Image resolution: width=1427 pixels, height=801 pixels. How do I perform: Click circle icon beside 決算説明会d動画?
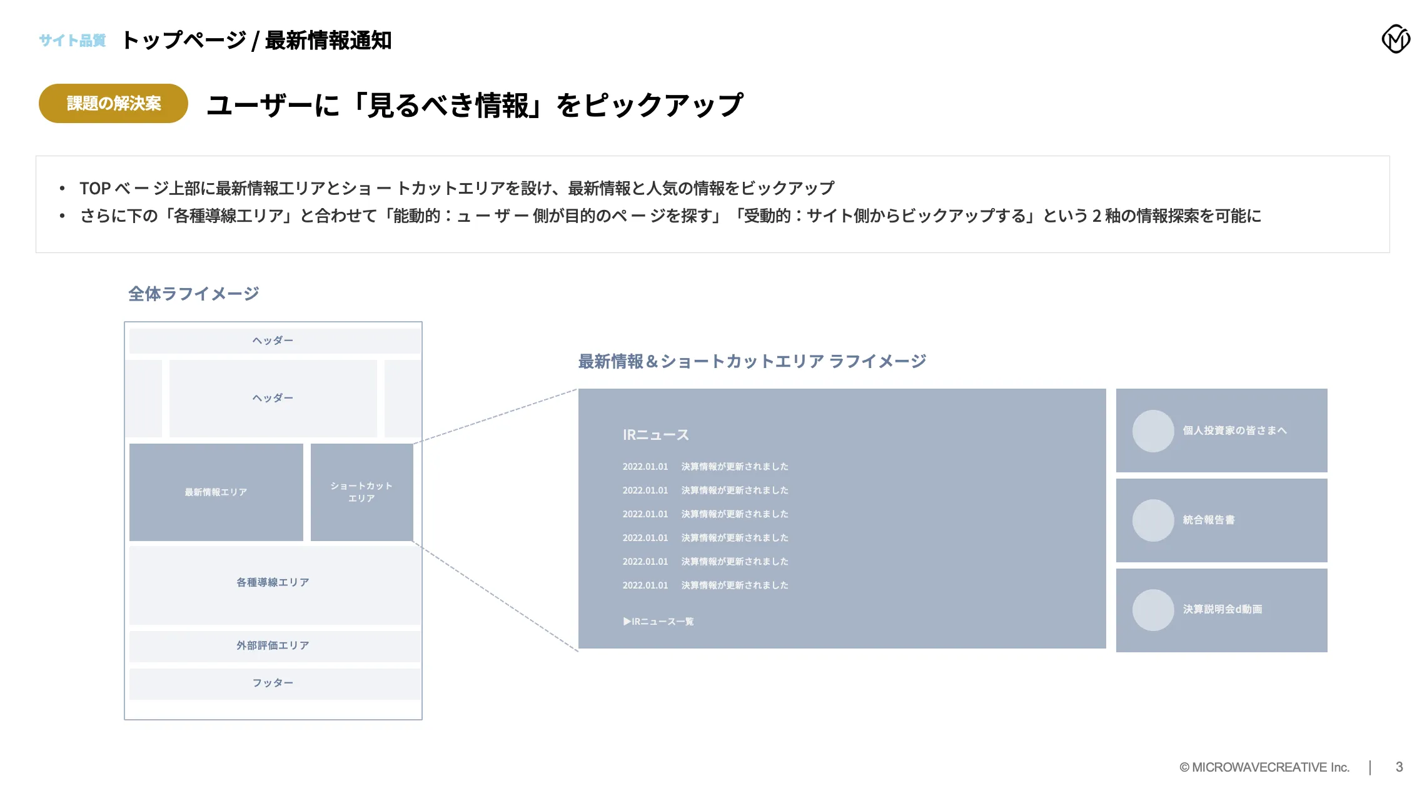coord(1152,610)
